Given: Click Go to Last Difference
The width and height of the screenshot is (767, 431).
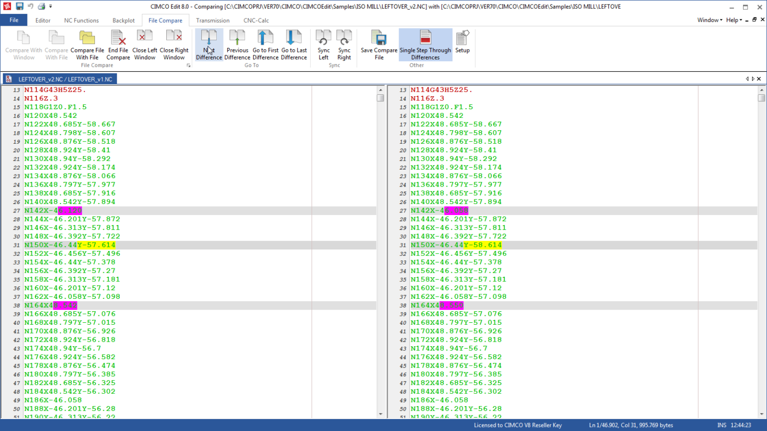Looking at the screenshot, I should click(x=294, y=45).
